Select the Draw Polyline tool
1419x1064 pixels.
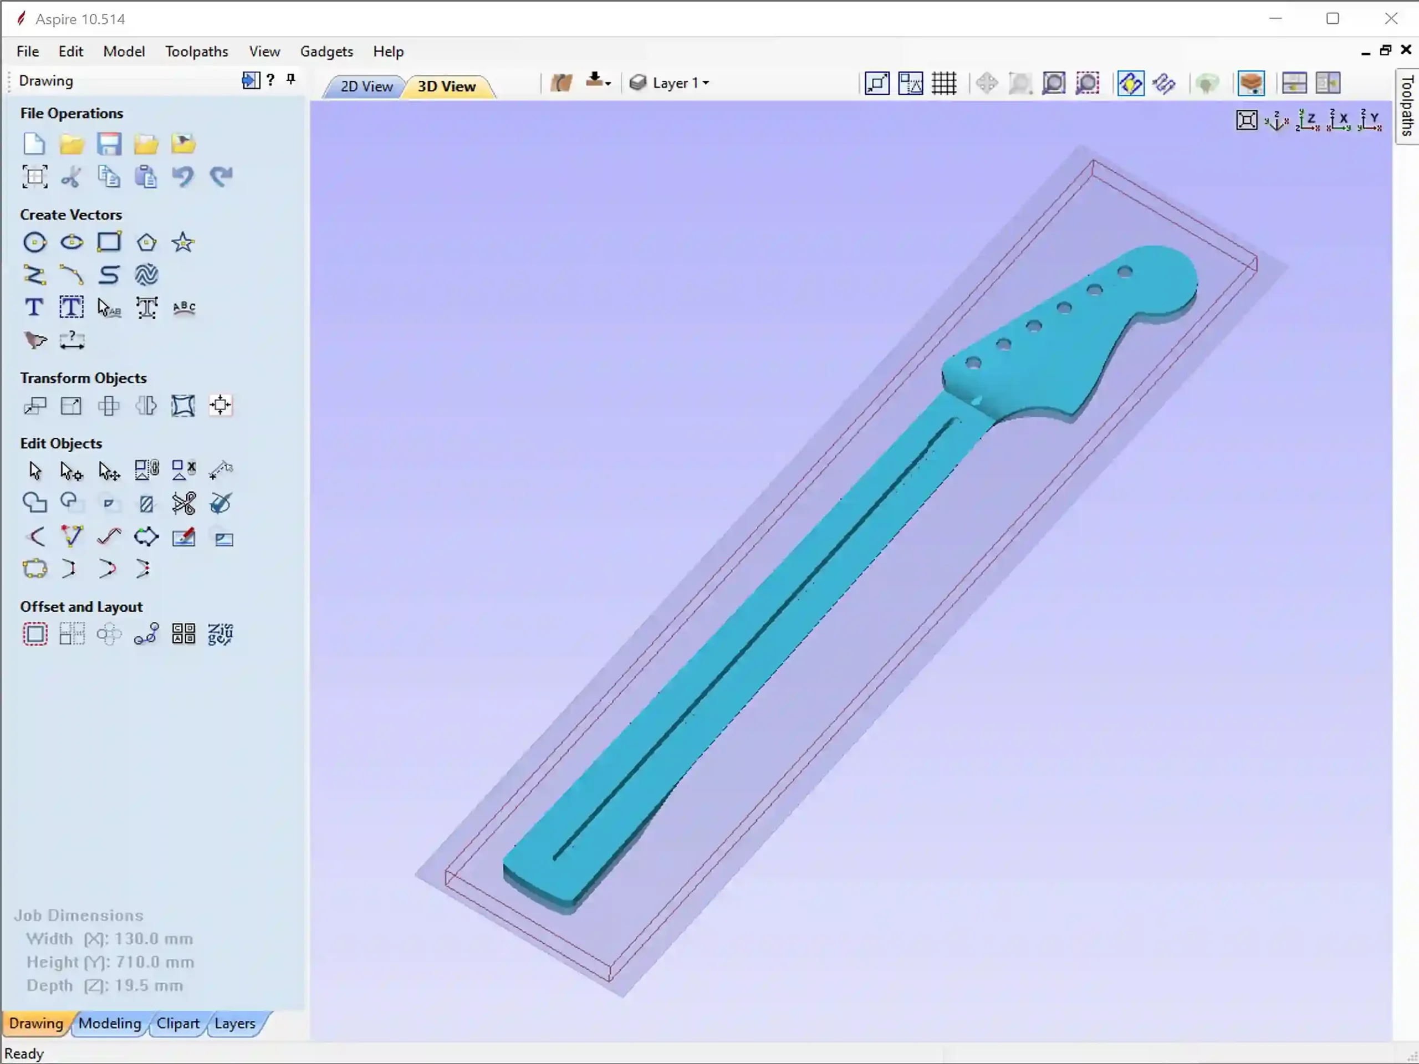coord(34,275)
